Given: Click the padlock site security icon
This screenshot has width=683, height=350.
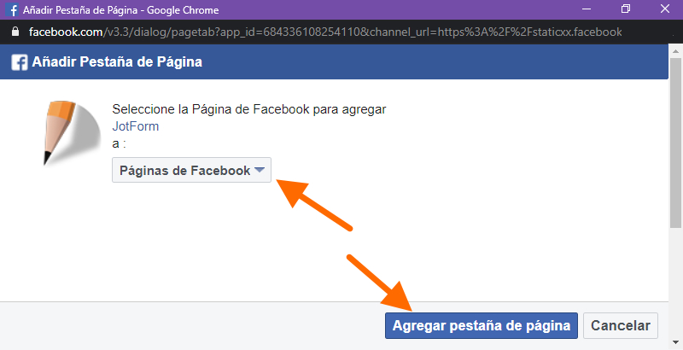Looking at the screenshot, I should (15, 32).
